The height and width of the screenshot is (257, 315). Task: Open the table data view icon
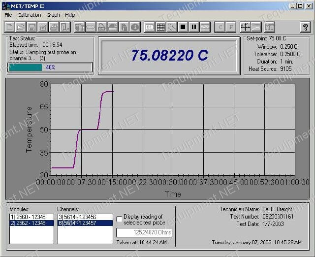click(x=160, y=27)
